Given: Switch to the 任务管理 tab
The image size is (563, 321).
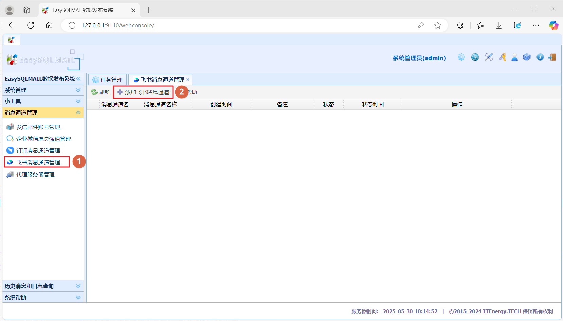Looking at the screenshot, I should [x=108, y=80].
